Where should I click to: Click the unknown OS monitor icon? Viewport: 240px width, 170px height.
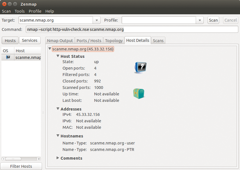coord(140,68)
